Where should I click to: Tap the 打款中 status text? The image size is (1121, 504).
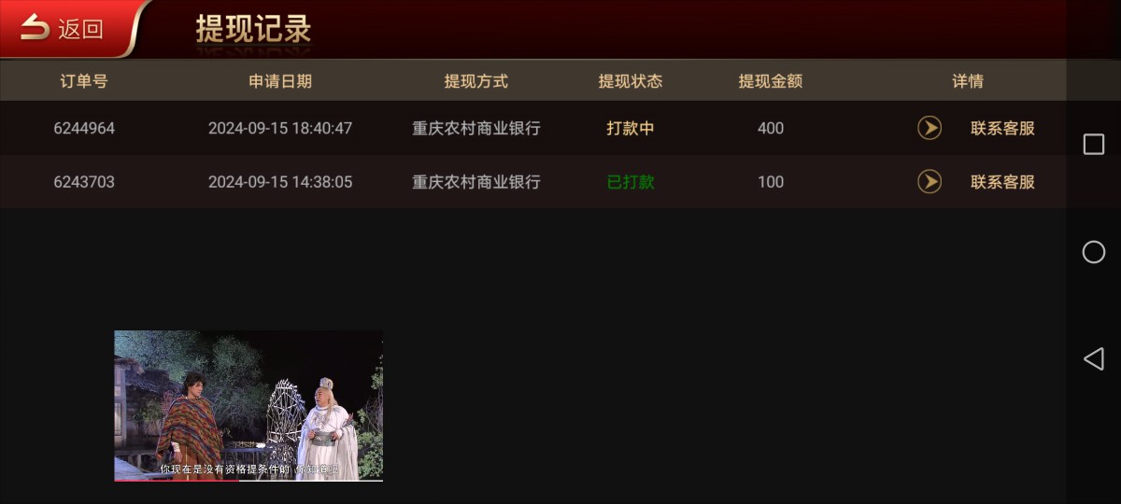(631, 129)
